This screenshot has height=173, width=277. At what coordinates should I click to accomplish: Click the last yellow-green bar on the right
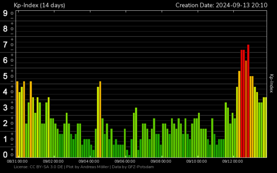tap(265, 127)
